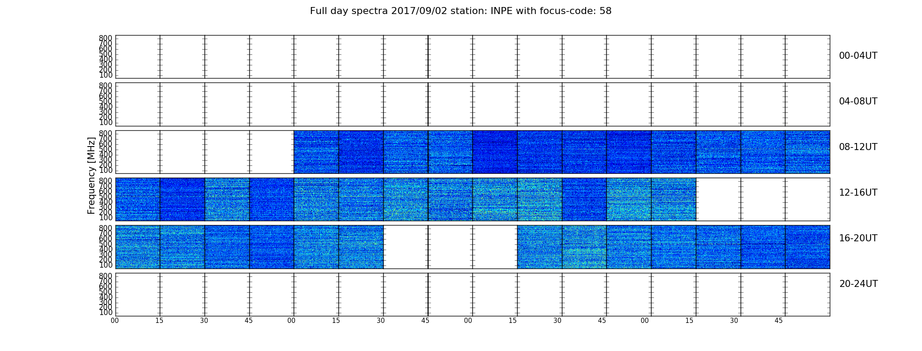
Task: Click the "800" tick in the 04-08UT panel
Action: 106,86
